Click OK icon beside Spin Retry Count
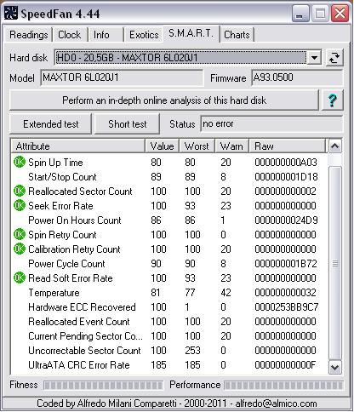 pos(20,235)
